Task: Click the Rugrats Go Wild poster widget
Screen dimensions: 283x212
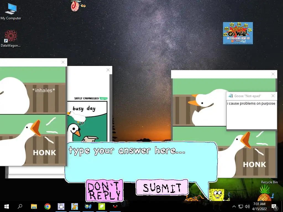Action: pos(238,33)
